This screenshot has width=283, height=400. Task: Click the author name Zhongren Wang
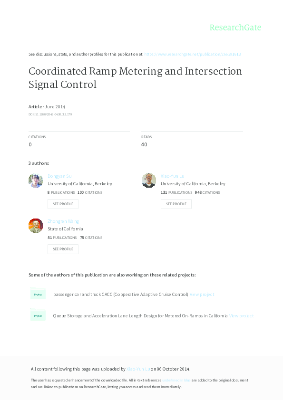(x=63, y=221)
